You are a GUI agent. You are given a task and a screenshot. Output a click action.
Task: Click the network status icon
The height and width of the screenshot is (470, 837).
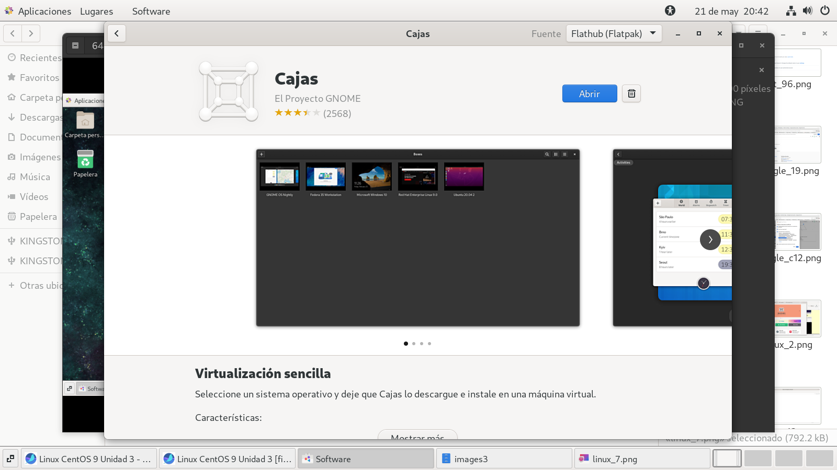point(791,11)
